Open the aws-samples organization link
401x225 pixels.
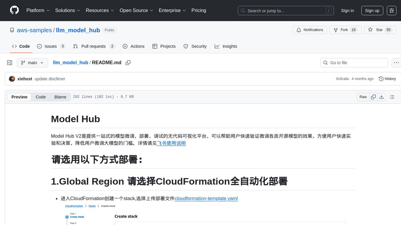coord(34,30)
